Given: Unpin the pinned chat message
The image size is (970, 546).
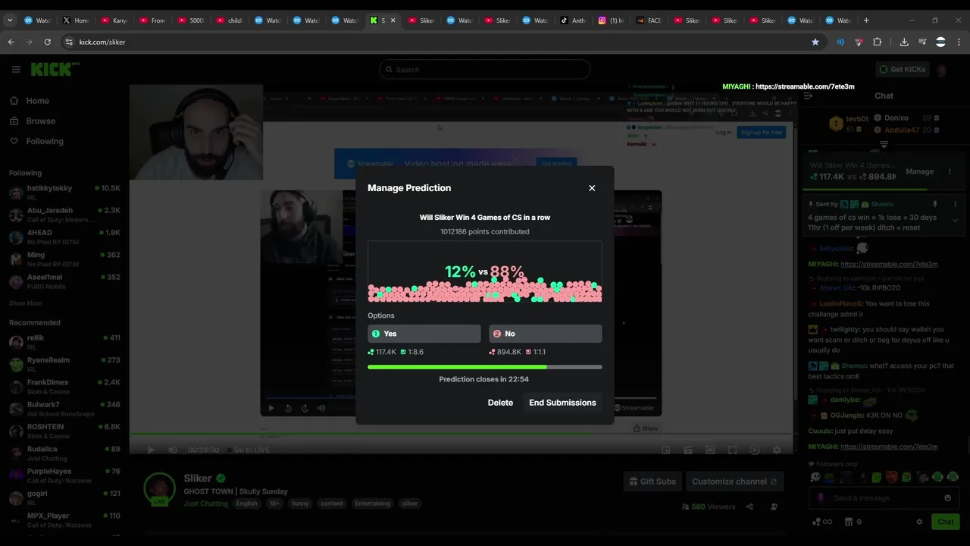Looking at the screenshot, I should click(x=934, y=204).
